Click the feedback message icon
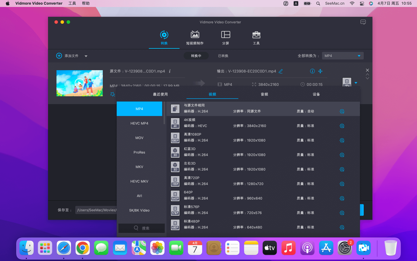 [x=363, y=22]
